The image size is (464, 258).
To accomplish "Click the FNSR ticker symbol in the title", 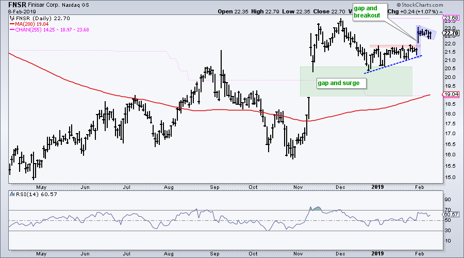I will pyautogui.click(x=18, y=5).
